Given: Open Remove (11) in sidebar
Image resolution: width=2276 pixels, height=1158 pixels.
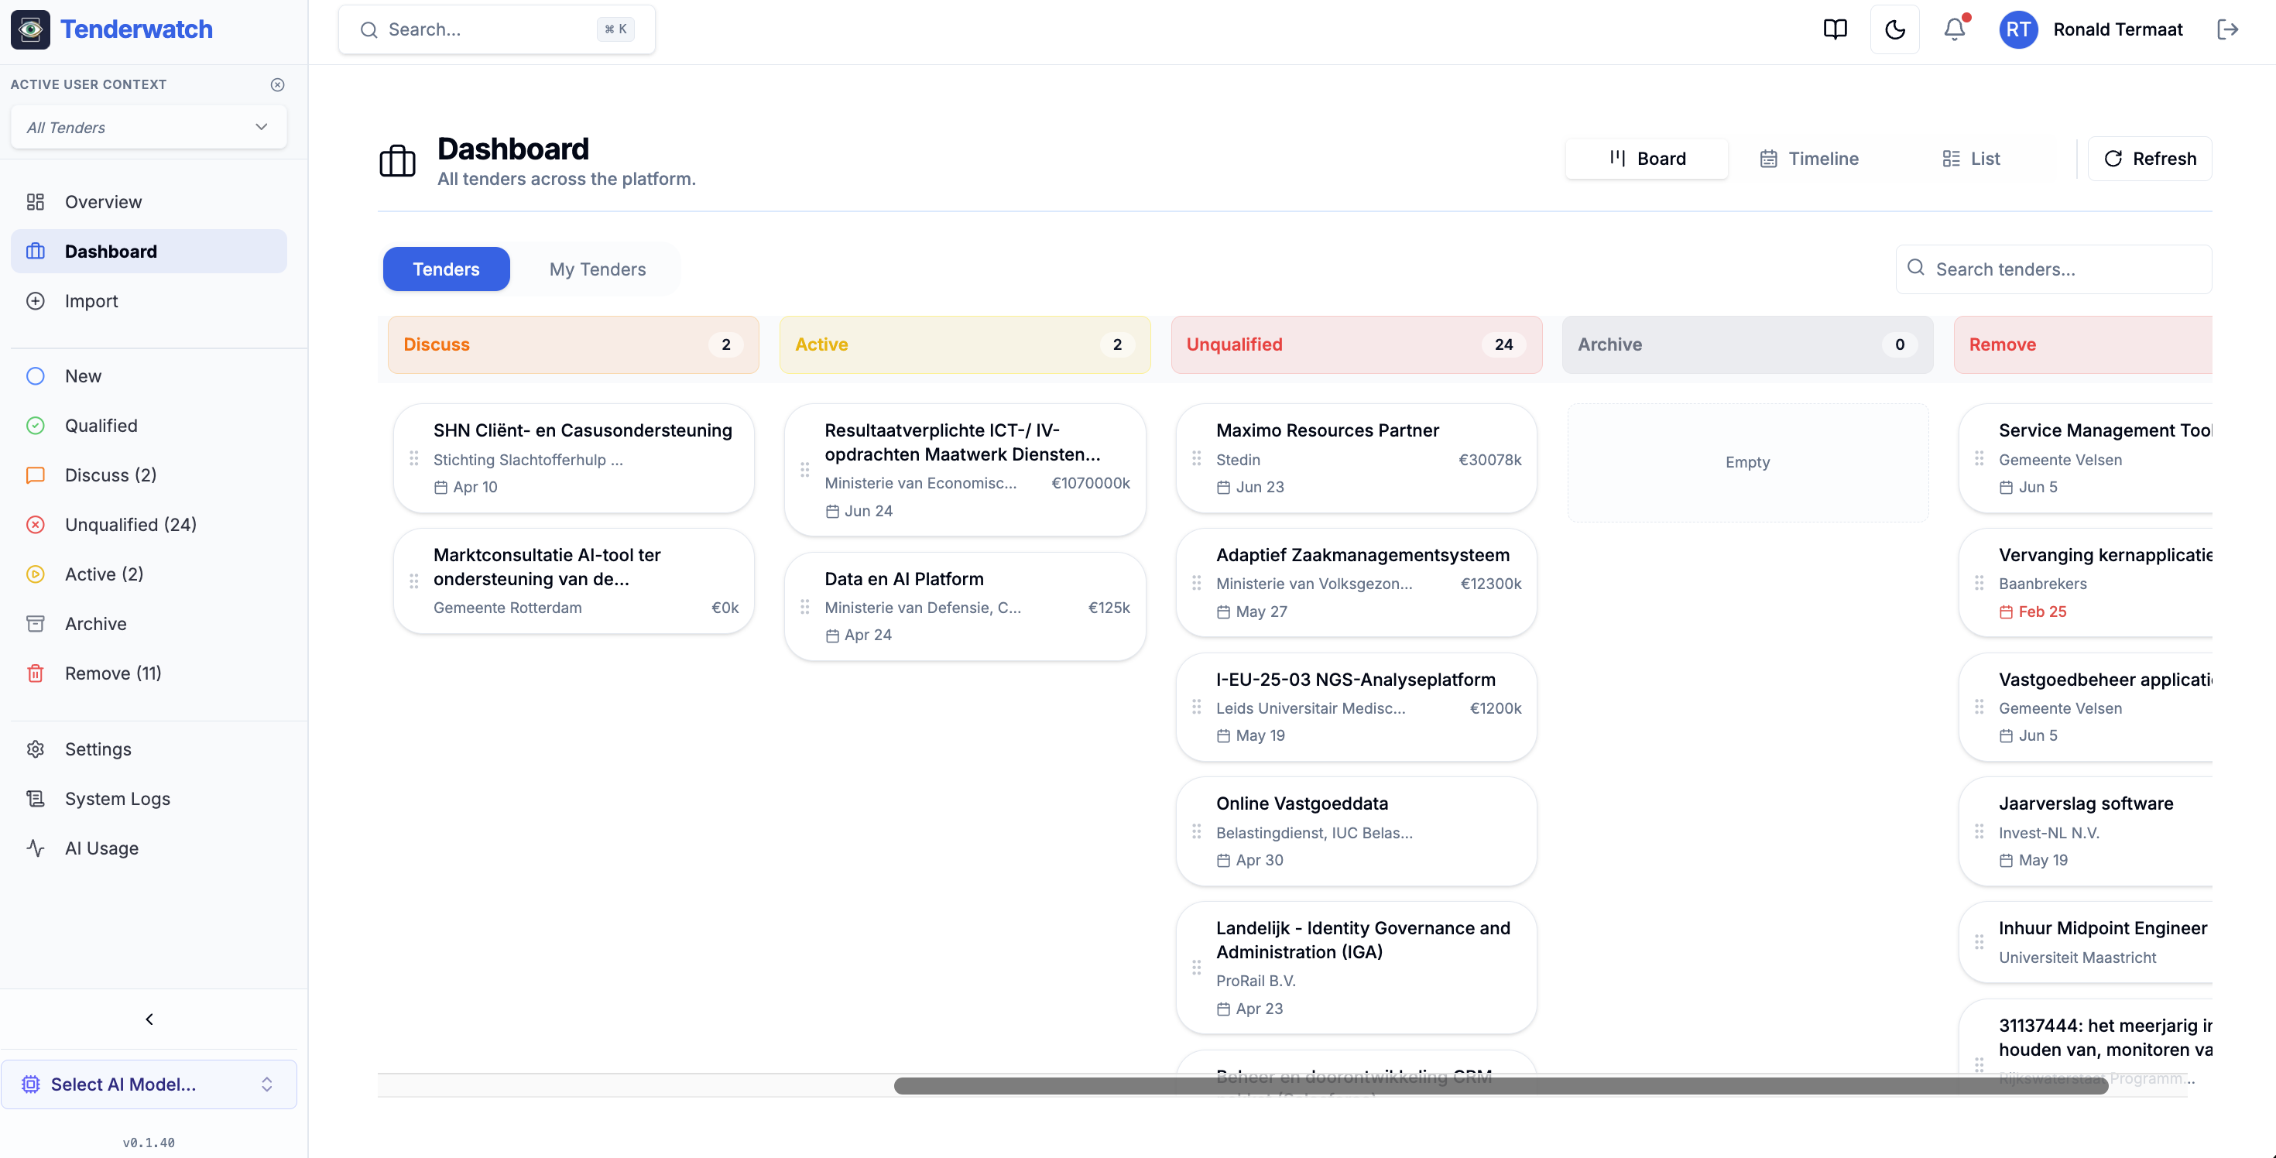Looking at the screenshot, I should click(x=149, y=672).
